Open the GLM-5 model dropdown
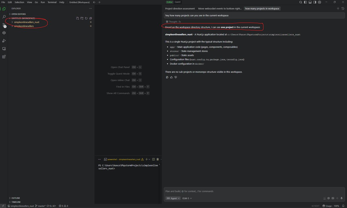Viewport: 347px width, 208px height. click(x=187, y=198)
